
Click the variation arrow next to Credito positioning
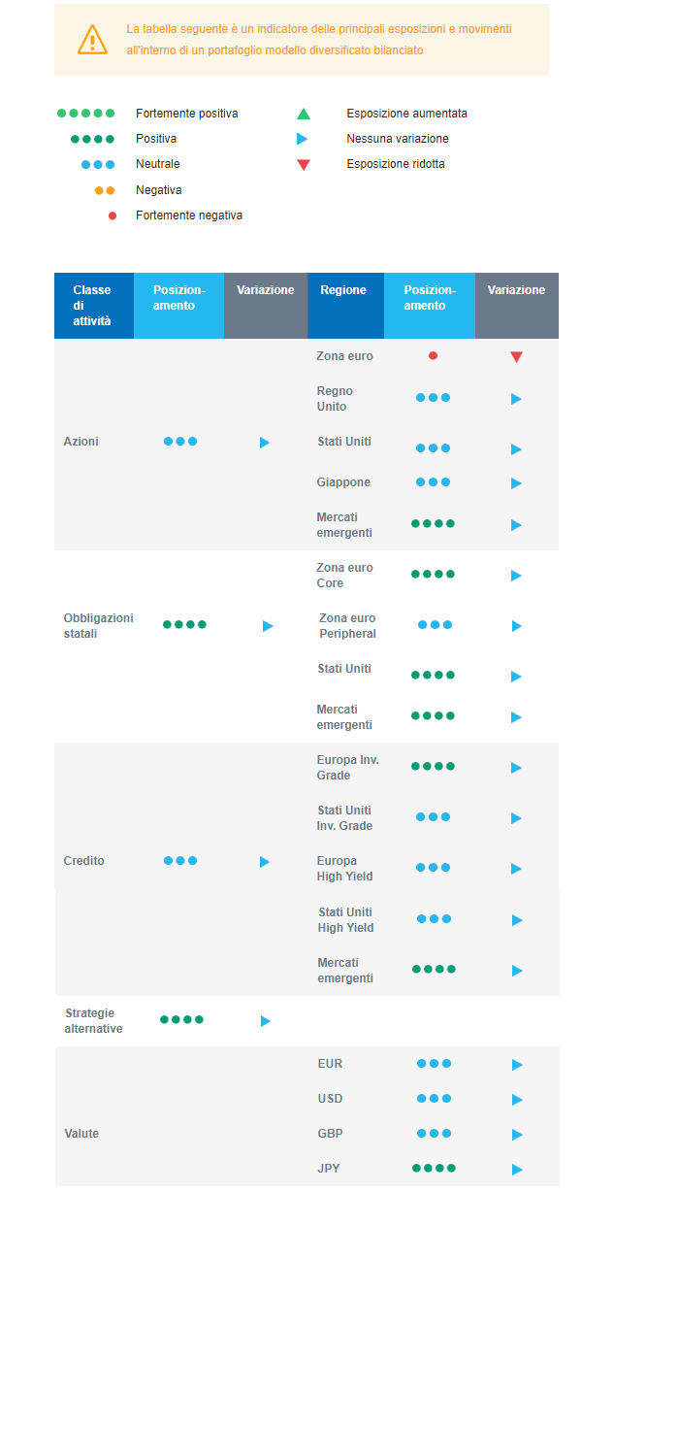[x=265, y=862]
